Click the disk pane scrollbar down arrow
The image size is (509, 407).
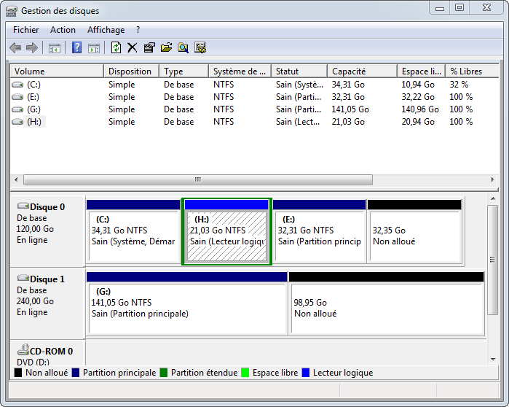click(493, 360)
